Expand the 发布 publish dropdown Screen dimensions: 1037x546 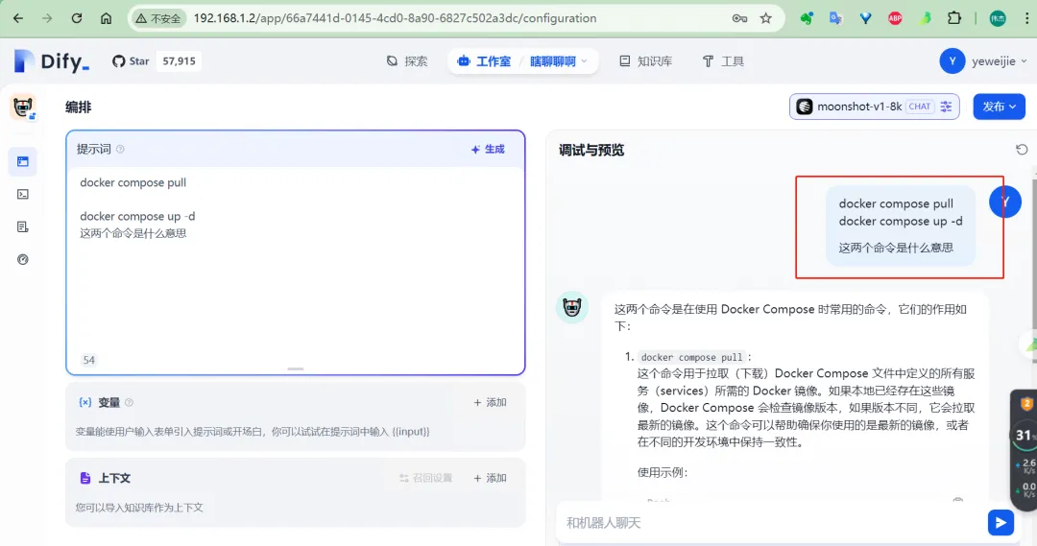1000,107
